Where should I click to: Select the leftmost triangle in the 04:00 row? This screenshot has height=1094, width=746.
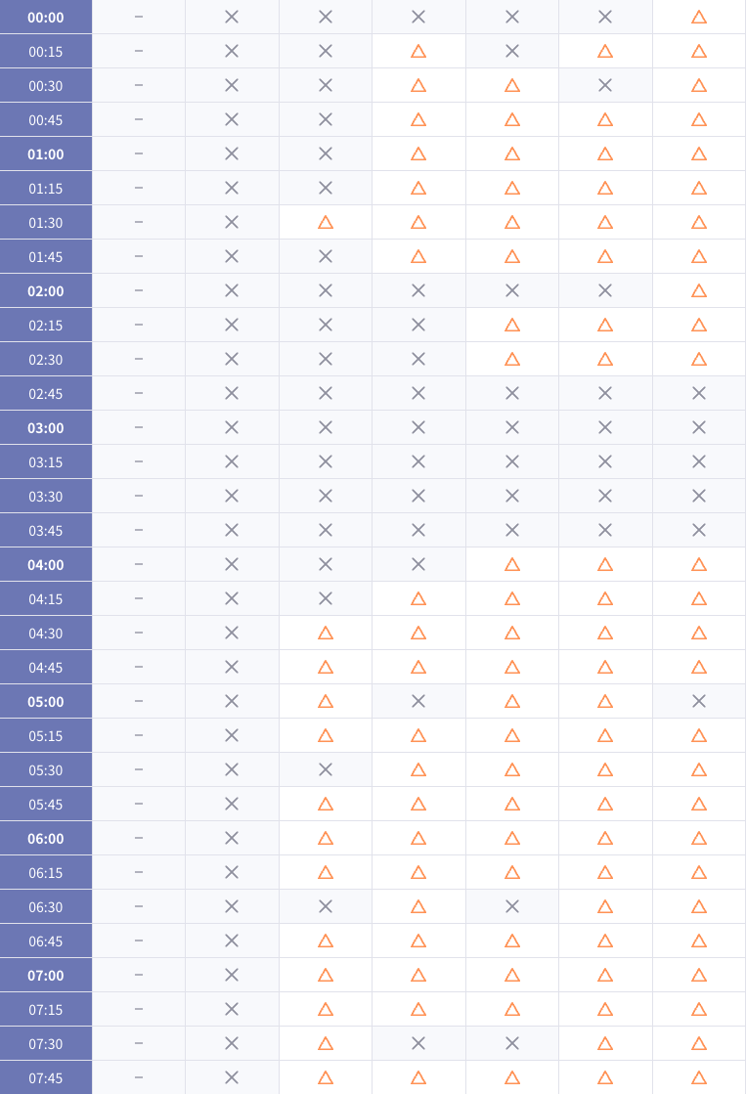[512, 564]
